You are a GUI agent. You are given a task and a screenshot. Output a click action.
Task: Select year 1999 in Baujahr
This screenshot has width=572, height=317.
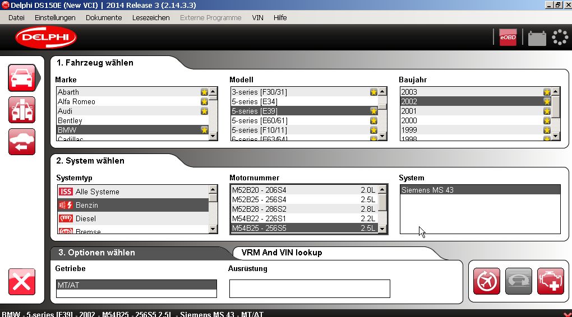tap(476, 130)
